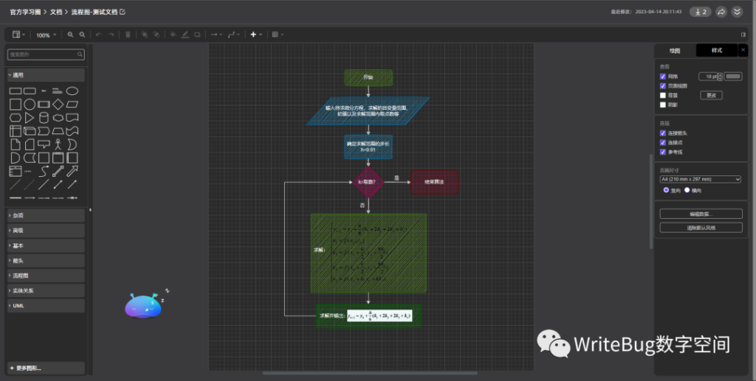Viewport: 756px width, 381px height.
Task: Switch to the 绘图 tab
Action: 675,50
